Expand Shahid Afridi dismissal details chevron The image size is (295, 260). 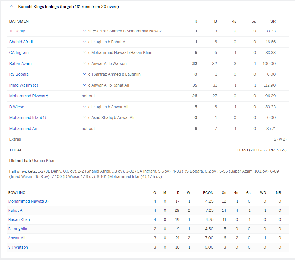[x=84, y=42]
